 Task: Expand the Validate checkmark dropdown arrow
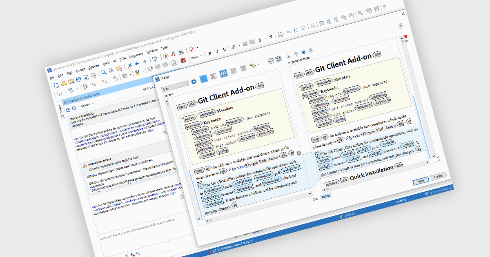tap(196, 48)
